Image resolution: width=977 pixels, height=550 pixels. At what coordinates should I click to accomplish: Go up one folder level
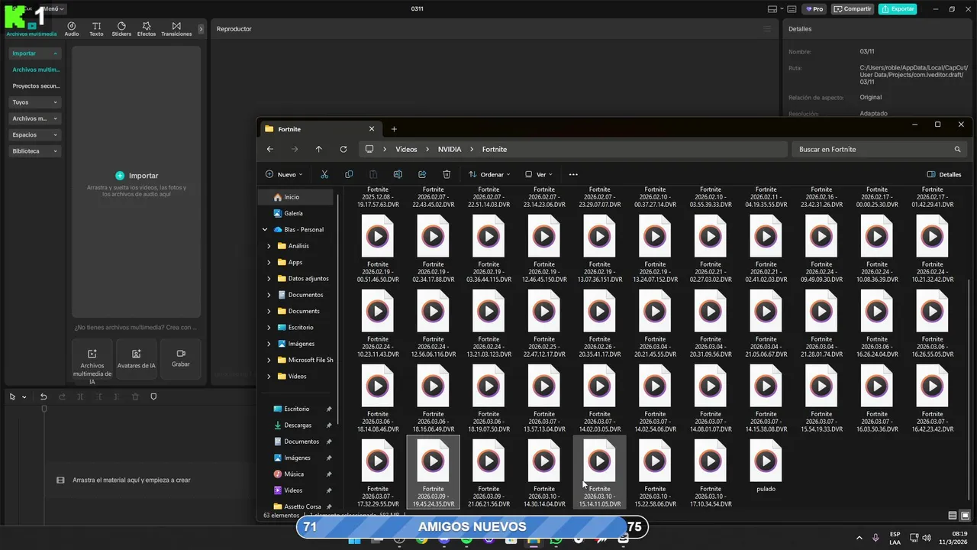pos(319,149)
